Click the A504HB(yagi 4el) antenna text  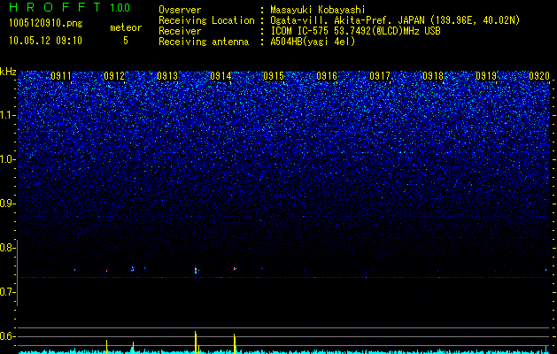(313, 42)
